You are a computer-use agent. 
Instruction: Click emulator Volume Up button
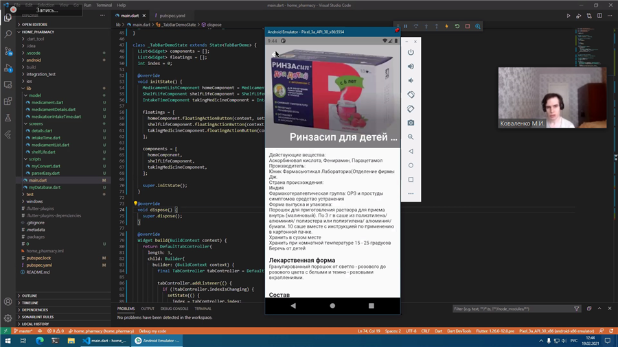[x=411, y=67]
